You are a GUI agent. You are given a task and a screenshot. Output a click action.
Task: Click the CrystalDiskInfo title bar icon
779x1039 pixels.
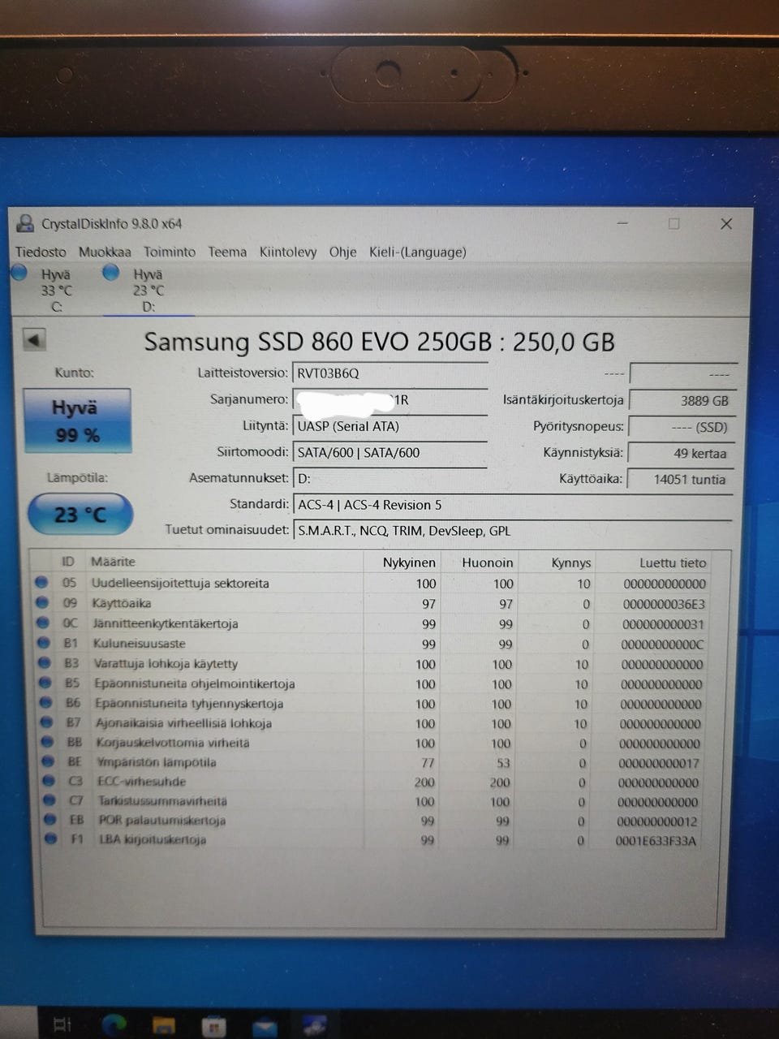point(26,223)
